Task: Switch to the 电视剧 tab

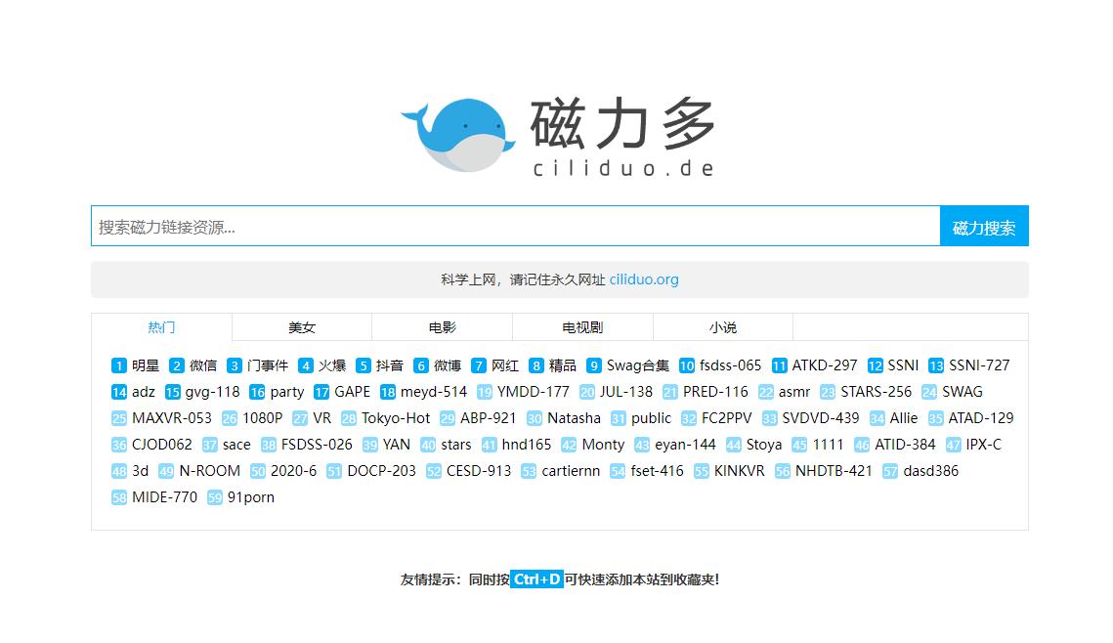Action: point(582,327)
